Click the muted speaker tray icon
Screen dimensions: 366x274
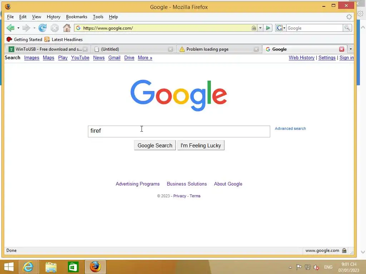click(316, 267)
